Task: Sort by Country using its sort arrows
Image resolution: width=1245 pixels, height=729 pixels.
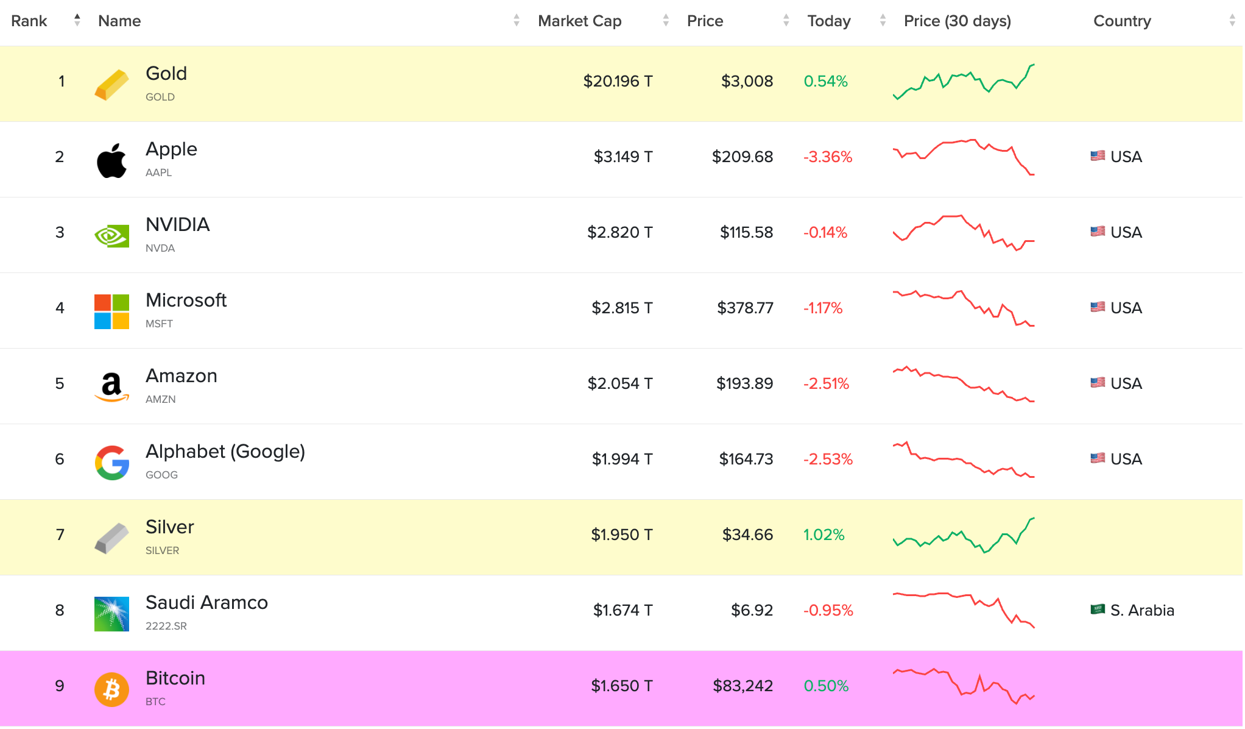Action: coord(1232,20)
